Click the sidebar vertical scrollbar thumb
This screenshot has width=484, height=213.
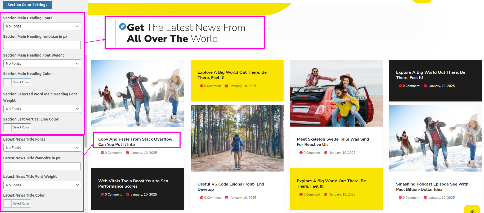click(86, 101)
